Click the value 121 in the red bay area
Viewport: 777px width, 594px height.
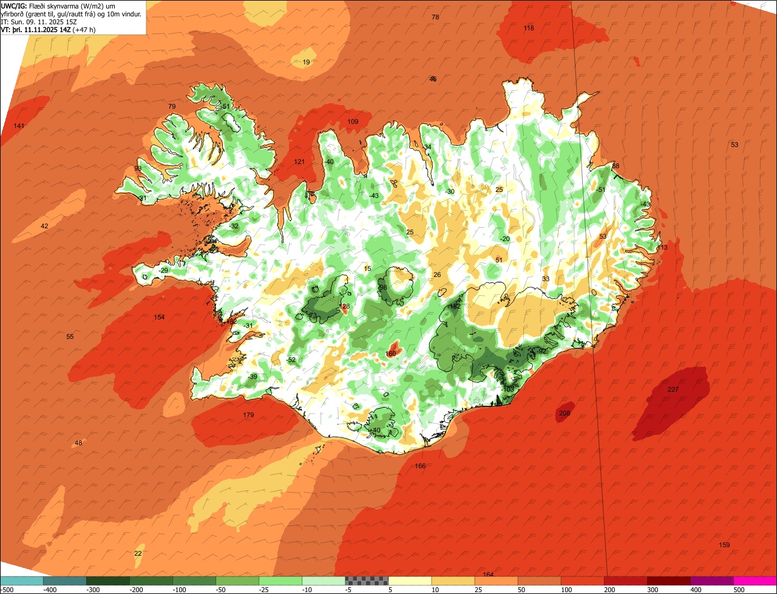(x=299, y=162)
